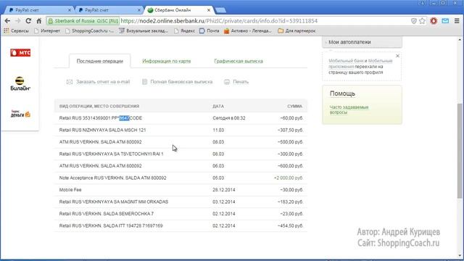Viewport: 464px width, 261px height.
Task: Open the Яндекс bookmark
Action: coord(184,30)
